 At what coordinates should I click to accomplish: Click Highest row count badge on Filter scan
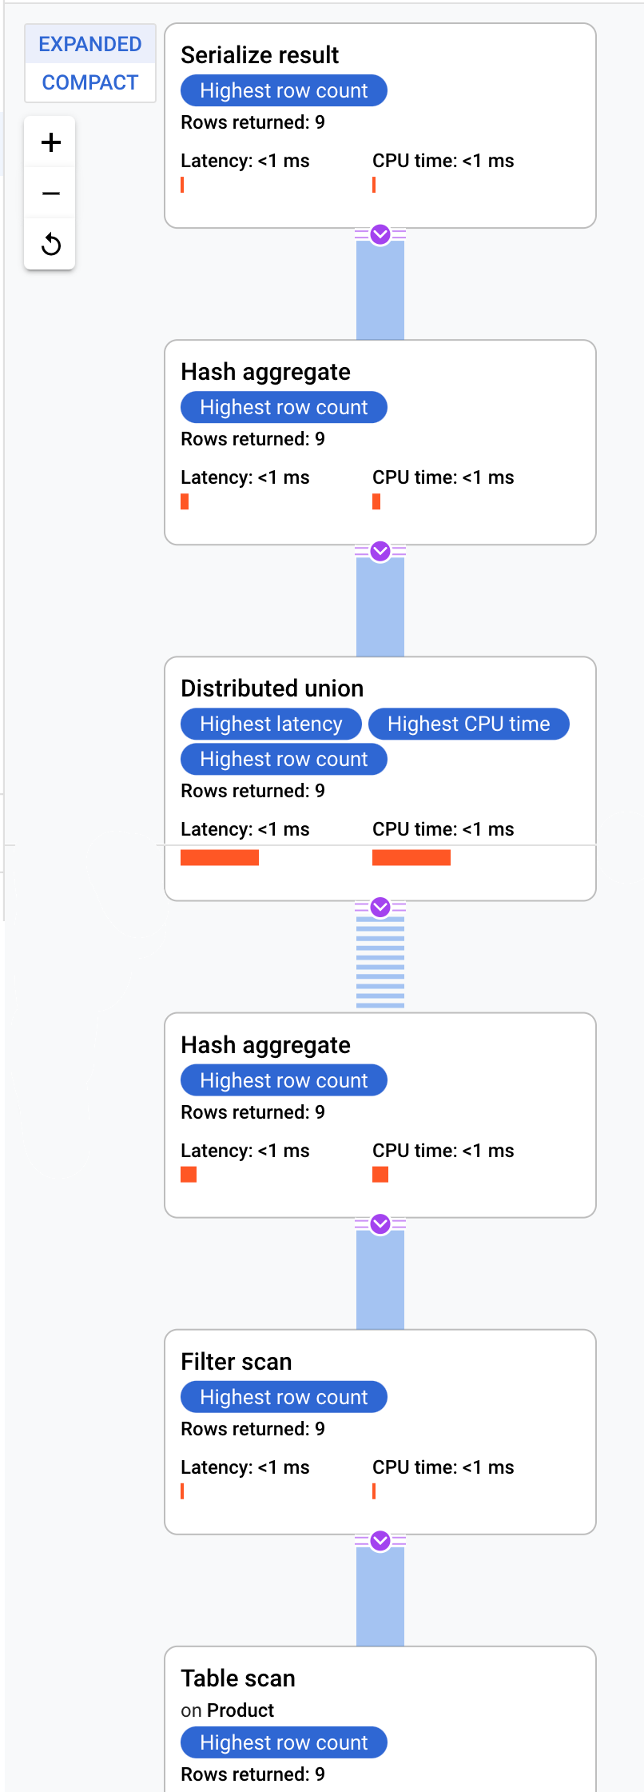pyautogui.click(x=284, y=1397)
